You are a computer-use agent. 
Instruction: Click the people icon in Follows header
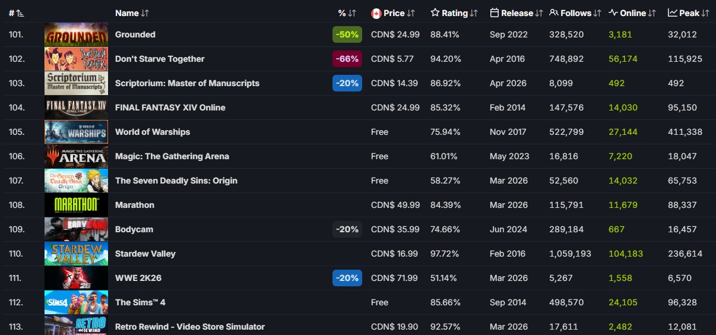pos(554,12)
